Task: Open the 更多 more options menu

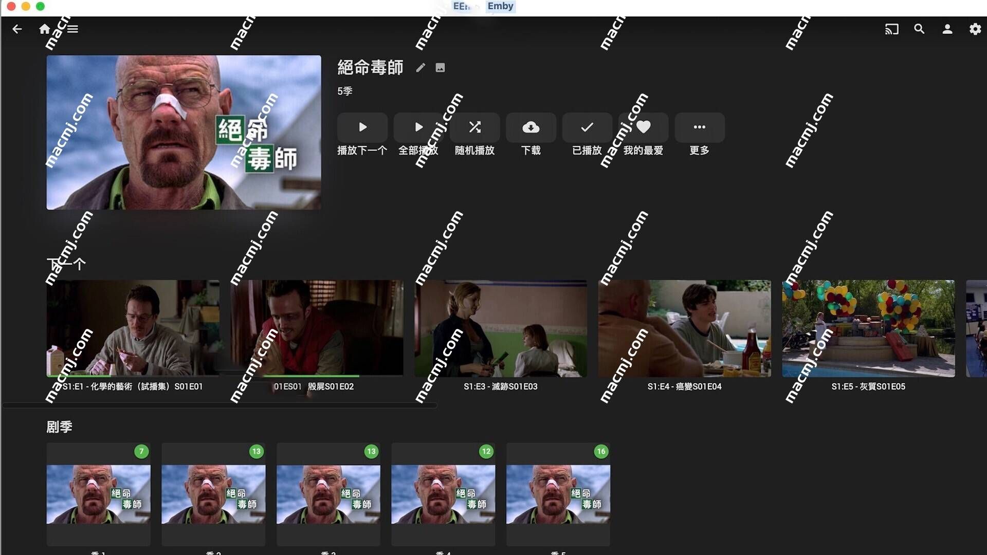Action: pos(700,127)
